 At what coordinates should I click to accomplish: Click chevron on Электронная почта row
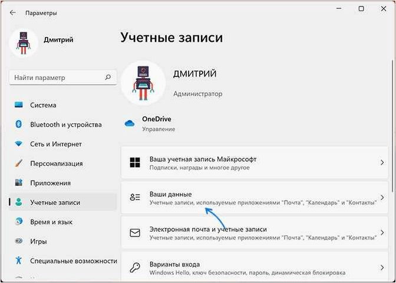(x=382, y=232)
